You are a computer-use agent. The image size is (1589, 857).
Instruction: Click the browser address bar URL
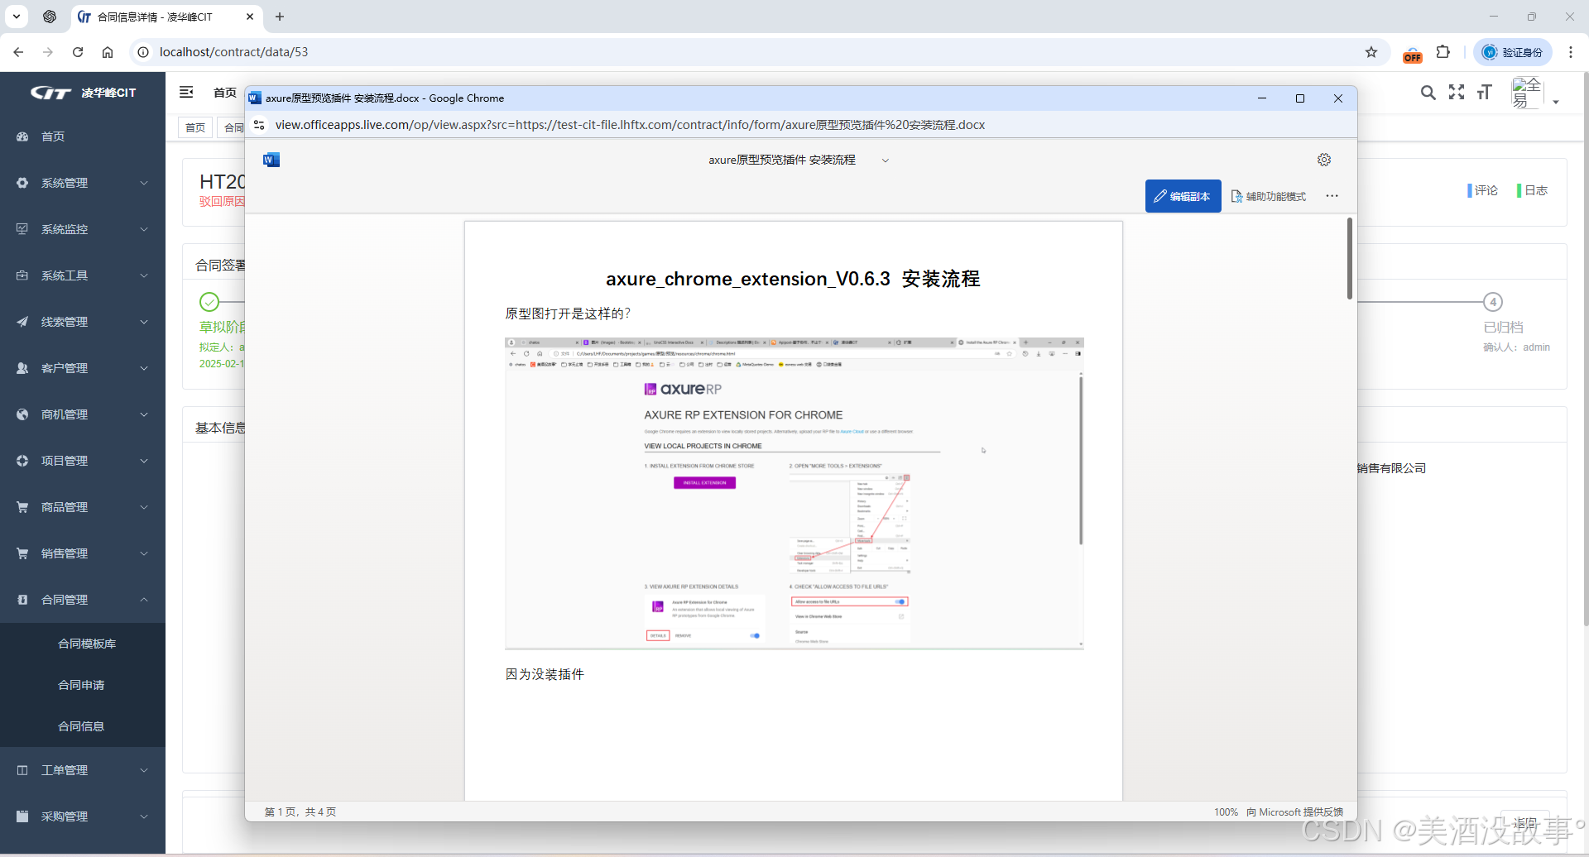pos(234,51)
